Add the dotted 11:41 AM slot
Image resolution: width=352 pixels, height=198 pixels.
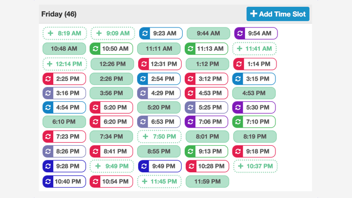pos(254,49)
